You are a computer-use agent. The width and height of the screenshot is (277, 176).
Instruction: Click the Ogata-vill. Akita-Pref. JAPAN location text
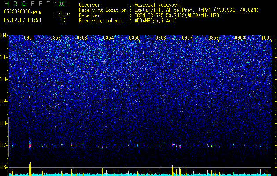pos(173,10)
